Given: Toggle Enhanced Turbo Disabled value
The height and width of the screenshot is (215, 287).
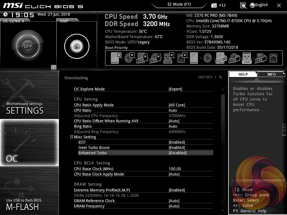Looking at the screenshot, I should pos(177,153).
